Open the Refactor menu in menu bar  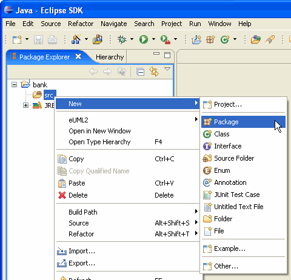tap(81, 24)
